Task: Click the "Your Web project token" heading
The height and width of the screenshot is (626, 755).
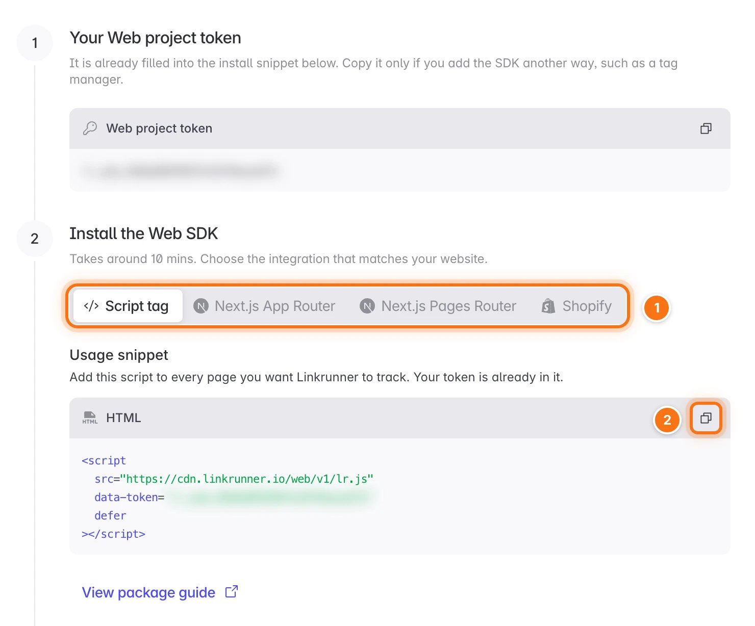Action: pyautogui.click(x=155, y=38)
